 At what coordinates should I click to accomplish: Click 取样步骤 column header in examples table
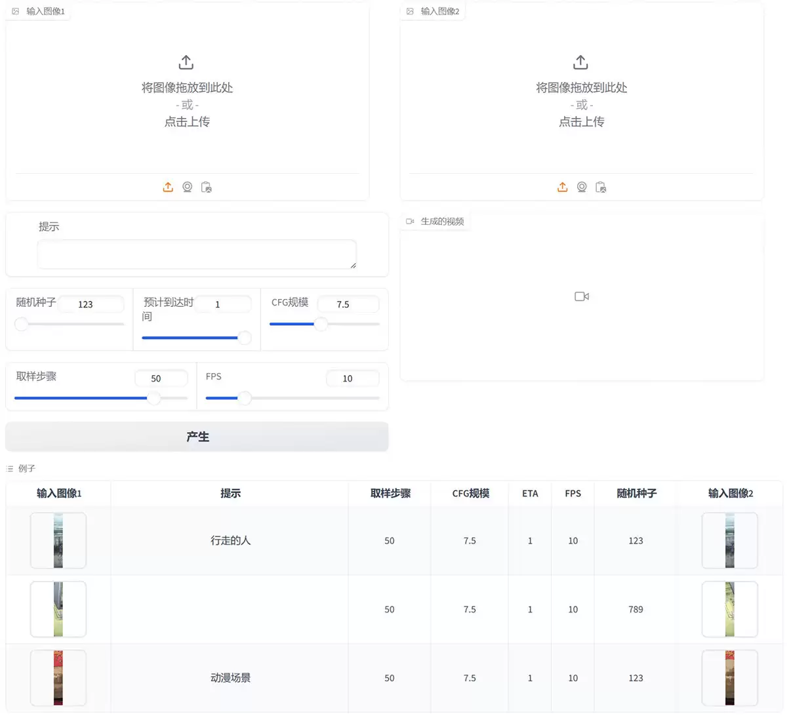(x=390, y=494)
